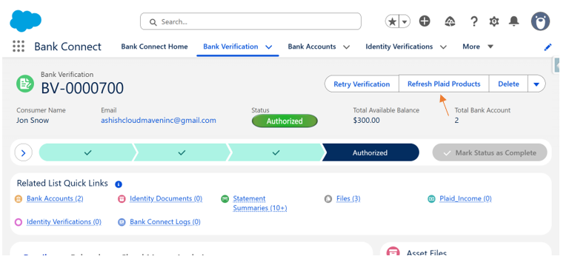Image resolution: width=569 pixels, height=279 pixels.
Task: Click the Bank Connect app name
Action: (68, 47)
